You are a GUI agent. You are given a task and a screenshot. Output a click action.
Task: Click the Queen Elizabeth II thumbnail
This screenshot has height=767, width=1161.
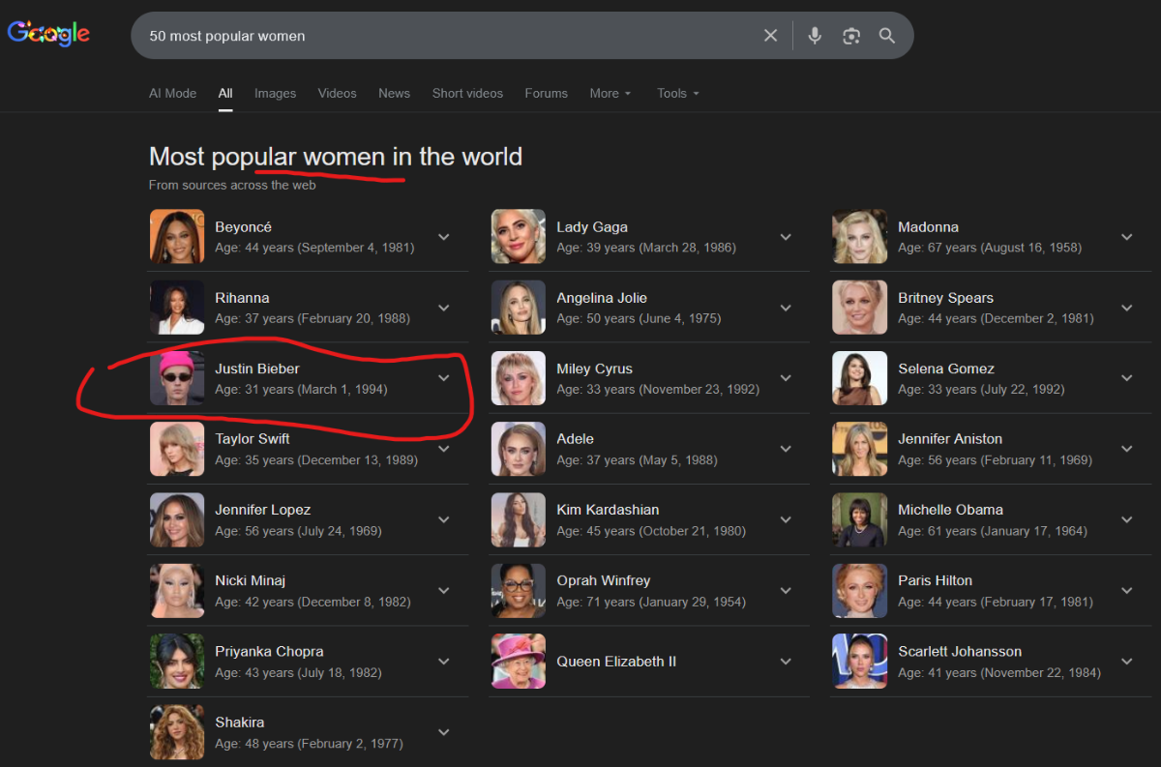click(x=519, y=662)
